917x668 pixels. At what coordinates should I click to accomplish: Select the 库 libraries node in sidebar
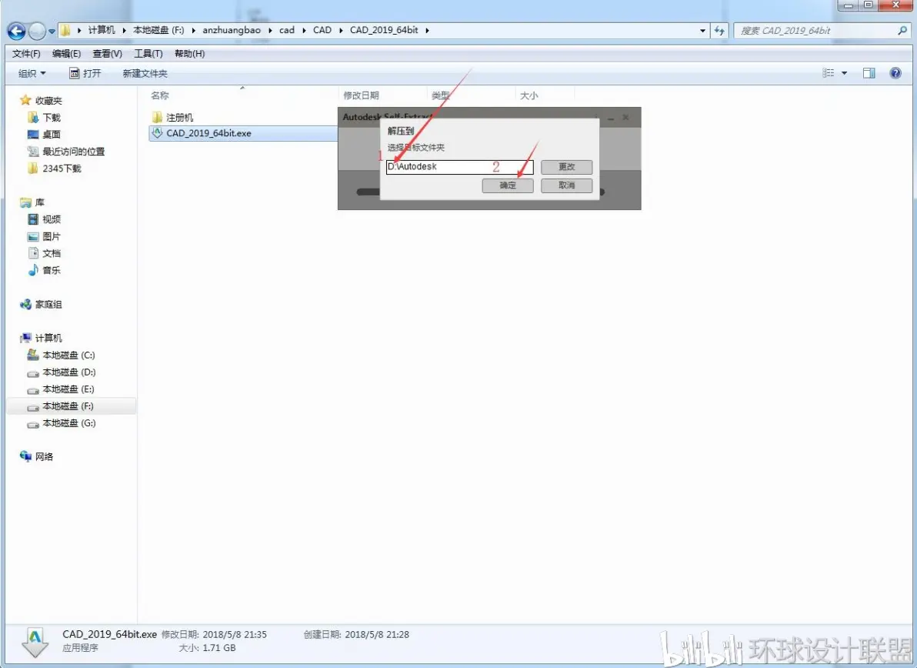[x=39, y=202]
